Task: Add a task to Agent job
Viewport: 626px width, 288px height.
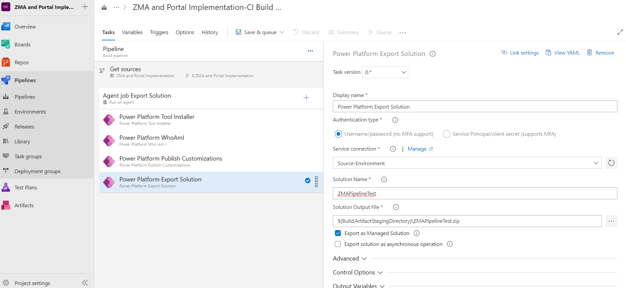Action: [x=306, y=98]
